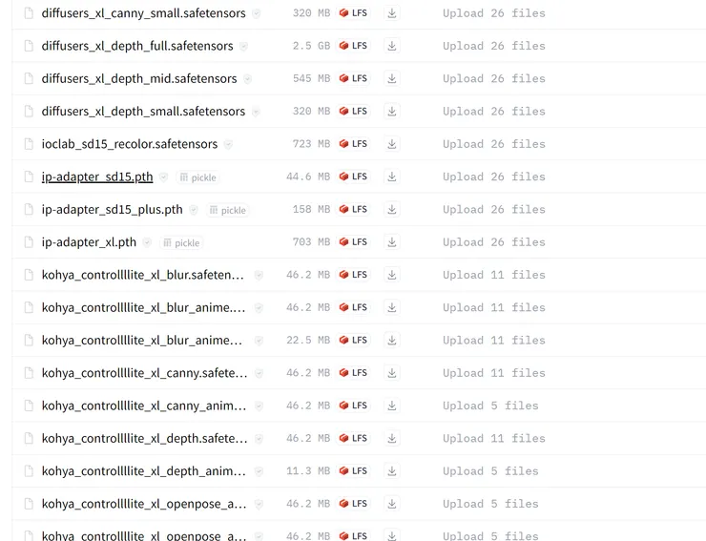The height and width of the screenshot is (541, 706).
Task: Open diffusers_xl_depth_full.safetensors file page
Action: click(x=137, y=46)
